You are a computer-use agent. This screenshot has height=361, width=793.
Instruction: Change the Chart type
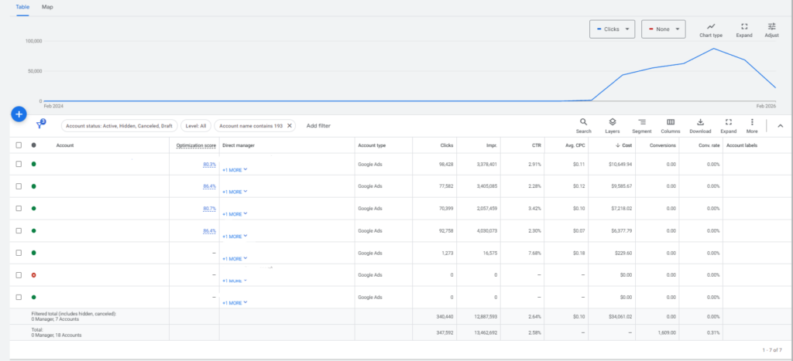click(x=710, y=29)
